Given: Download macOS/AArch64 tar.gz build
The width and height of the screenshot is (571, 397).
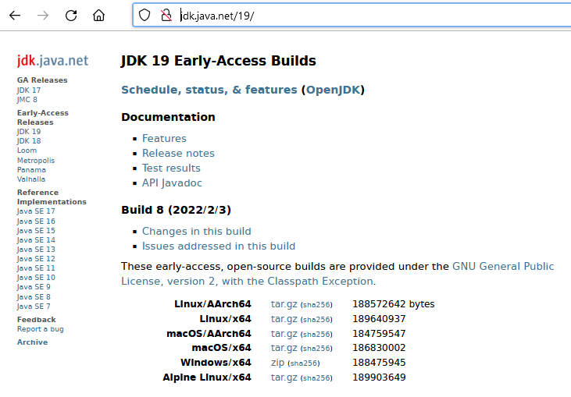Looking at the screenshot, I should pyautogui.click(x=284, y=334).
